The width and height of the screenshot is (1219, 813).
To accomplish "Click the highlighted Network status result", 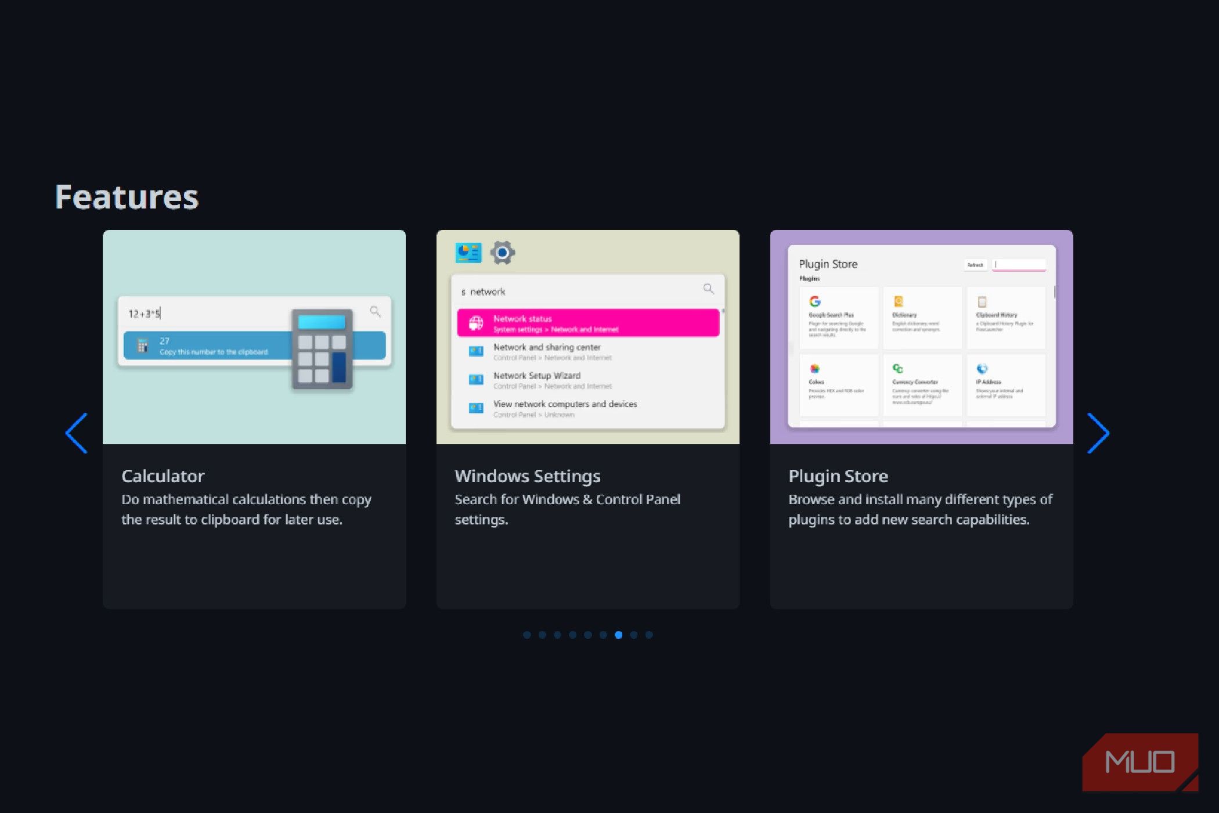I will pyautogui.click(x=587, y=323).
